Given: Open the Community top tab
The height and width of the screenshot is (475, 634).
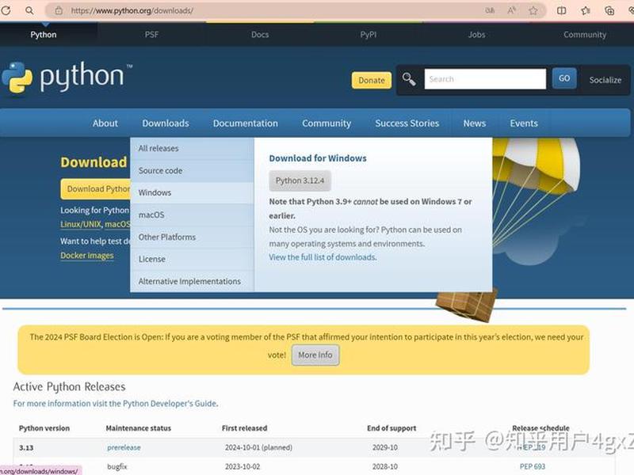Looking at the screenshot, I should [x=585, y=35].
